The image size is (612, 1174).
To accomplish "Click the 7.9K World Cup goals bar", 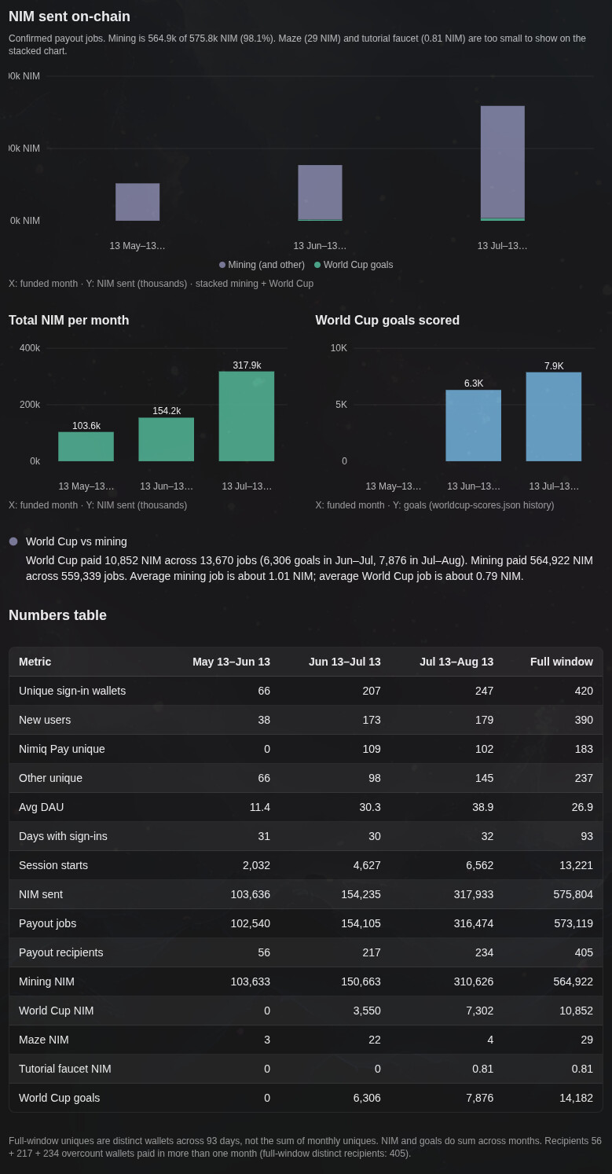I will 554,416.
